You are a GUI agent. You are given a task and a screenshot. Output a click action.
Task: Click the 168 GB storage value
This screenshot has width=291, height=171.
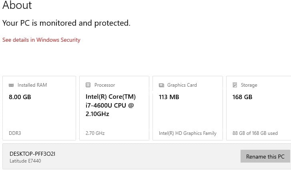pyautogui.click(x=242, y=97)
